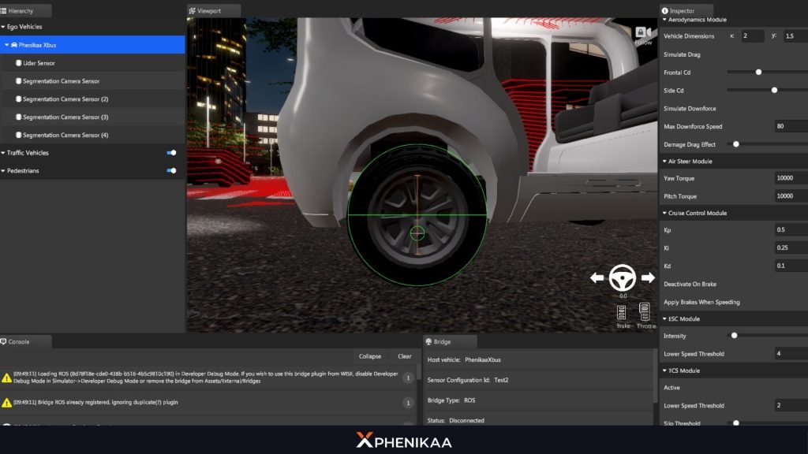Screen dimensions: 808x454
Task: Click 'Apply Brakes When Speeding' label
Action: coord(701,302)
